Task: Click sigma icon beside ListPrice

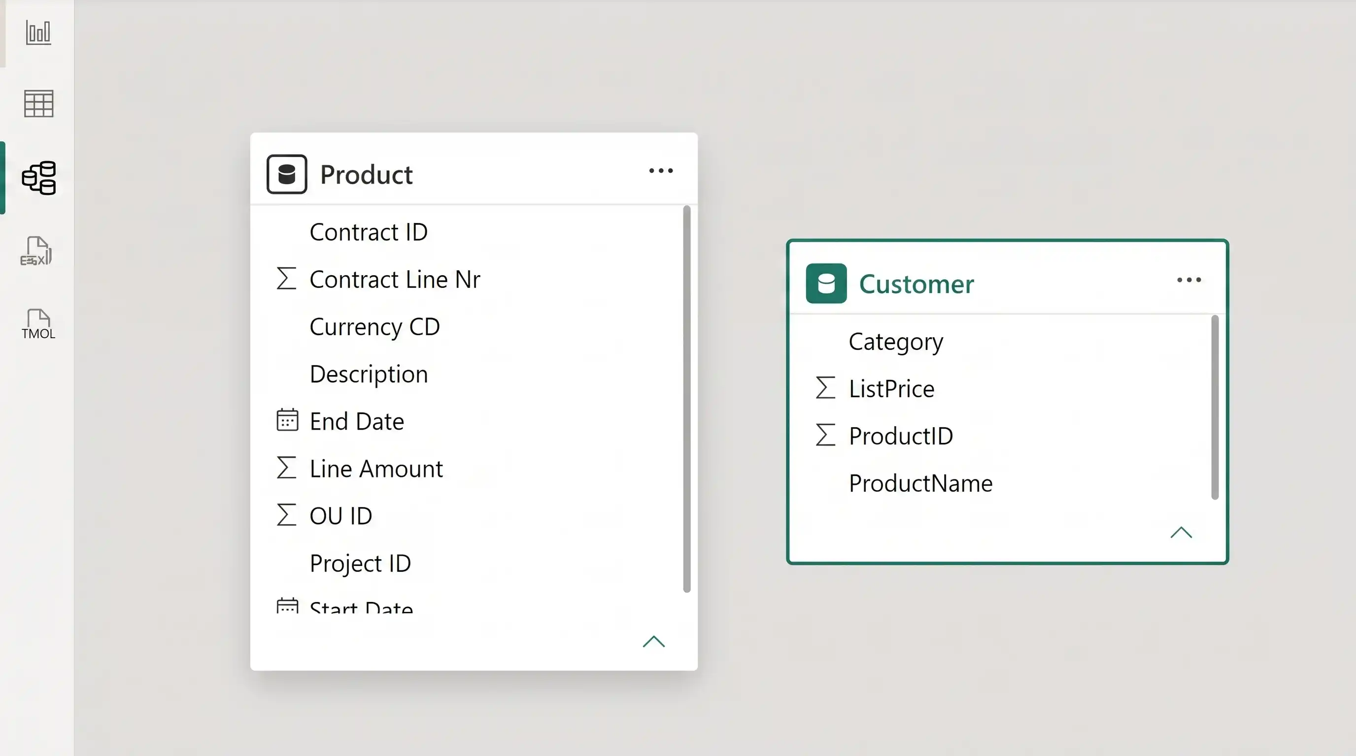Action: click(825, 387)
